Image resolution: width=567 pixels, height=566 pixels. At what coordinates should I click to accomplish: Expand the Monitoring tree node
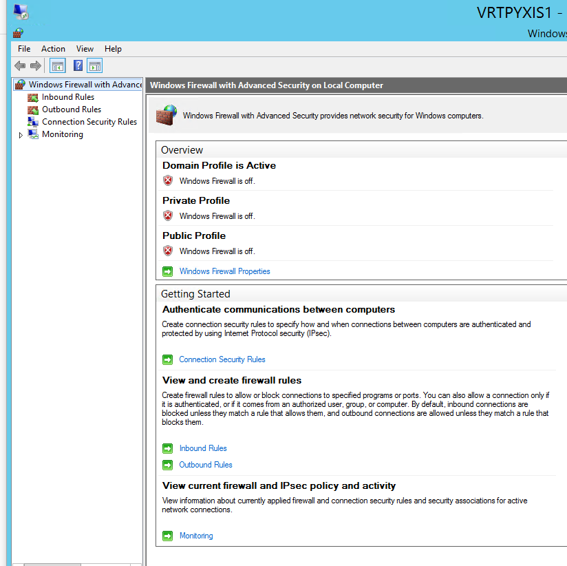point(21,135)
